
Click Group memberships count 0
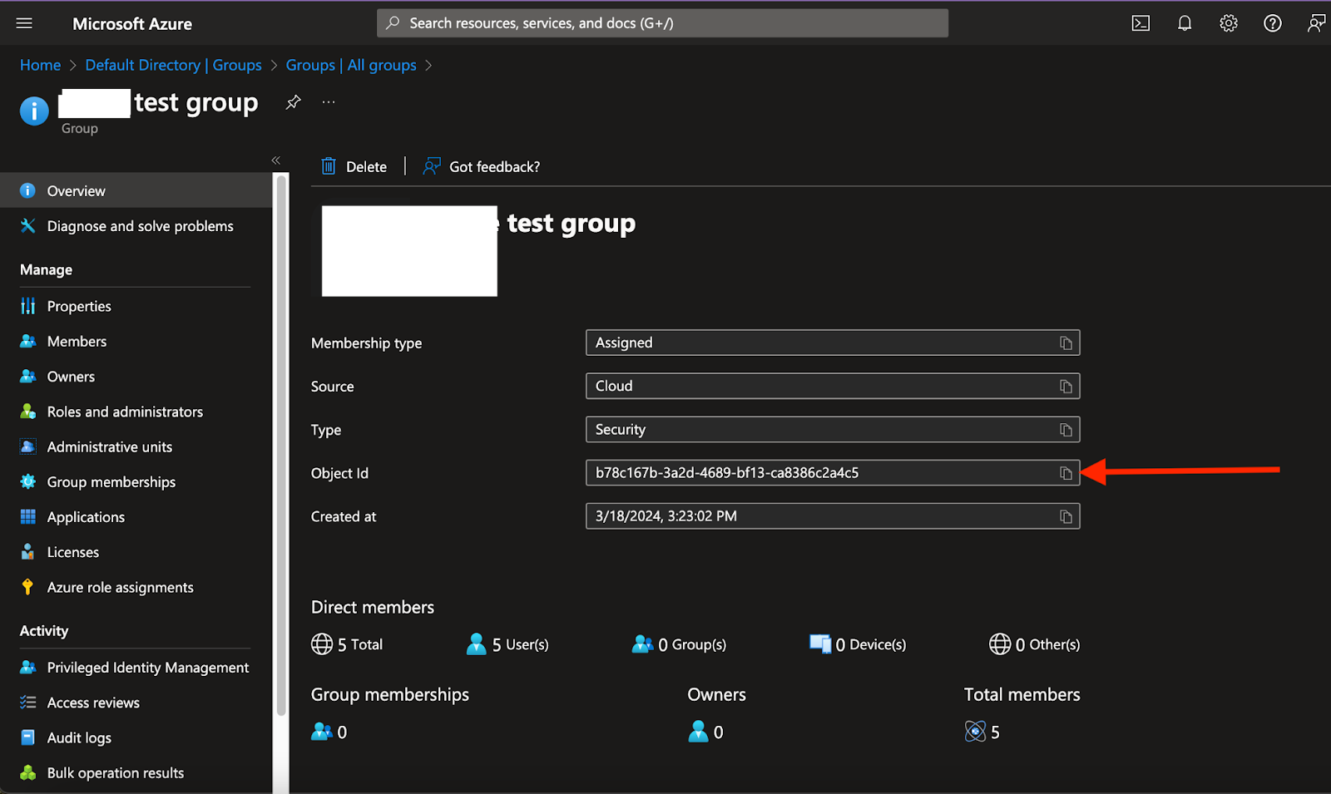(x=329, y=732)
